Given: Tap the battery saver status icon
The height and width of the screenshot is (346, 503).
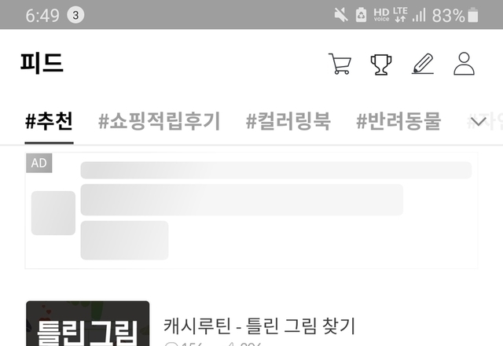Looking at the screenshot, I should tap(362, 15).
